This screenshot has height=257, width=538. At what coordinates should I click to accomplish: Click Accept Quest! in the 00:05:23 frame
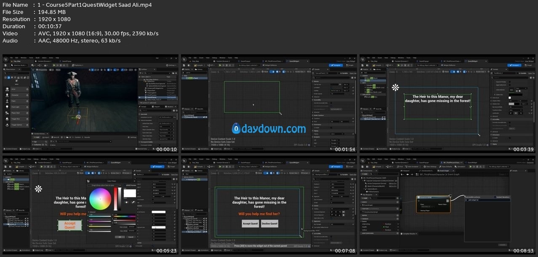[x=70, y=225]
